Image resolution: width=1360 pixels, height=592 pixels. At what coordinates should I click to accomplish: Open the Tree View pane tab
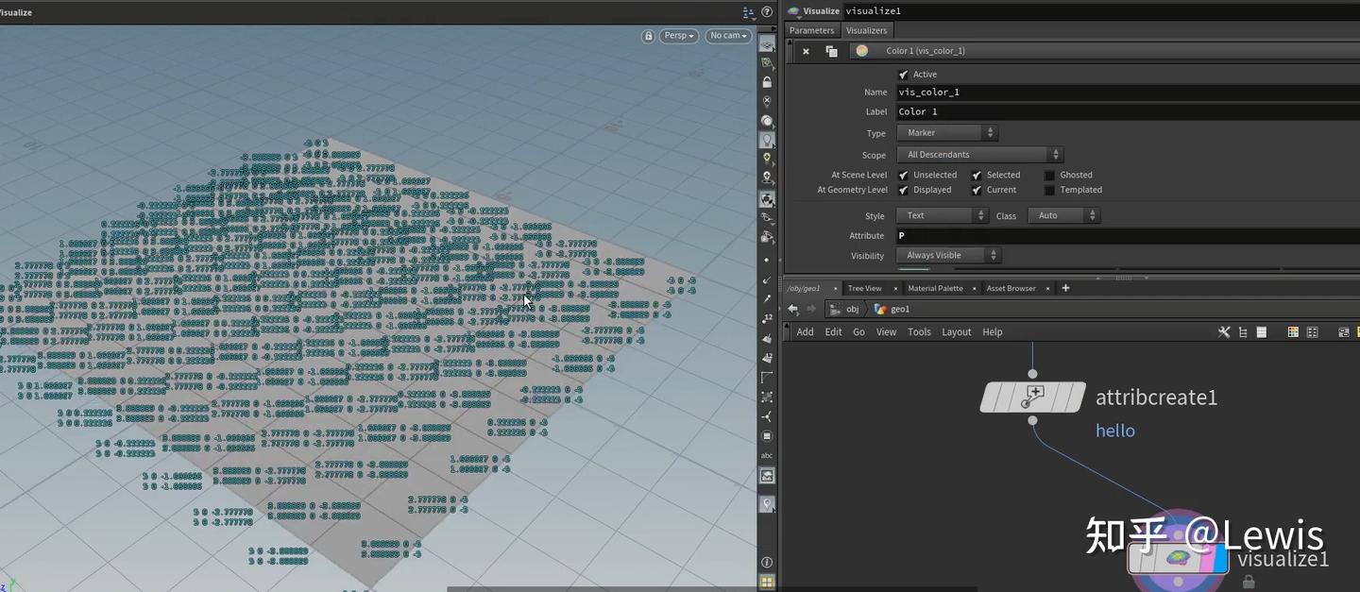(x=864, y=288)
